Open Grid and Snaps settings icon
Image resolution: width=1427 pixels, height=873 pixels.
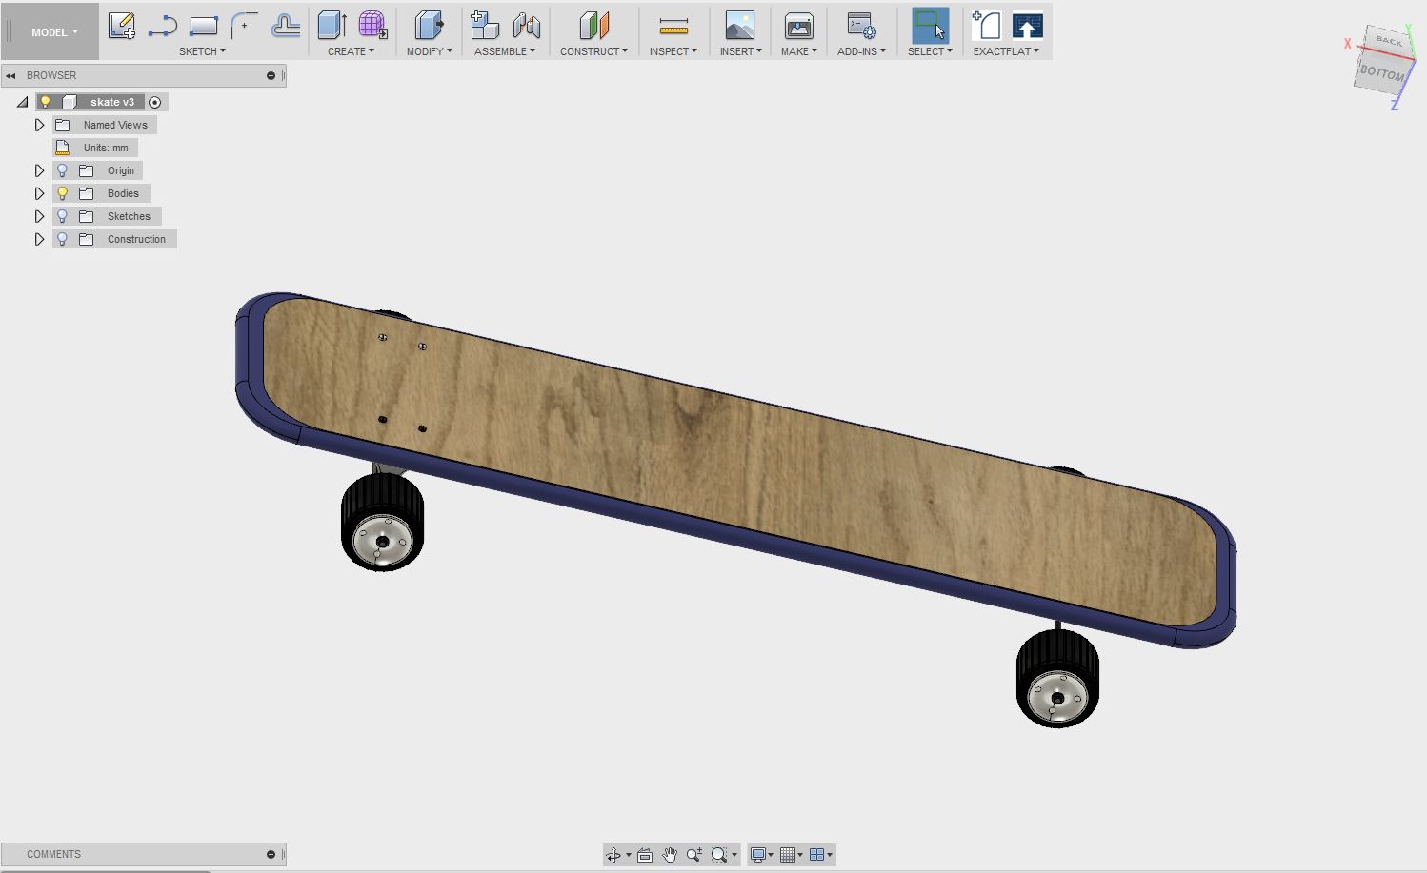[787, 855]
